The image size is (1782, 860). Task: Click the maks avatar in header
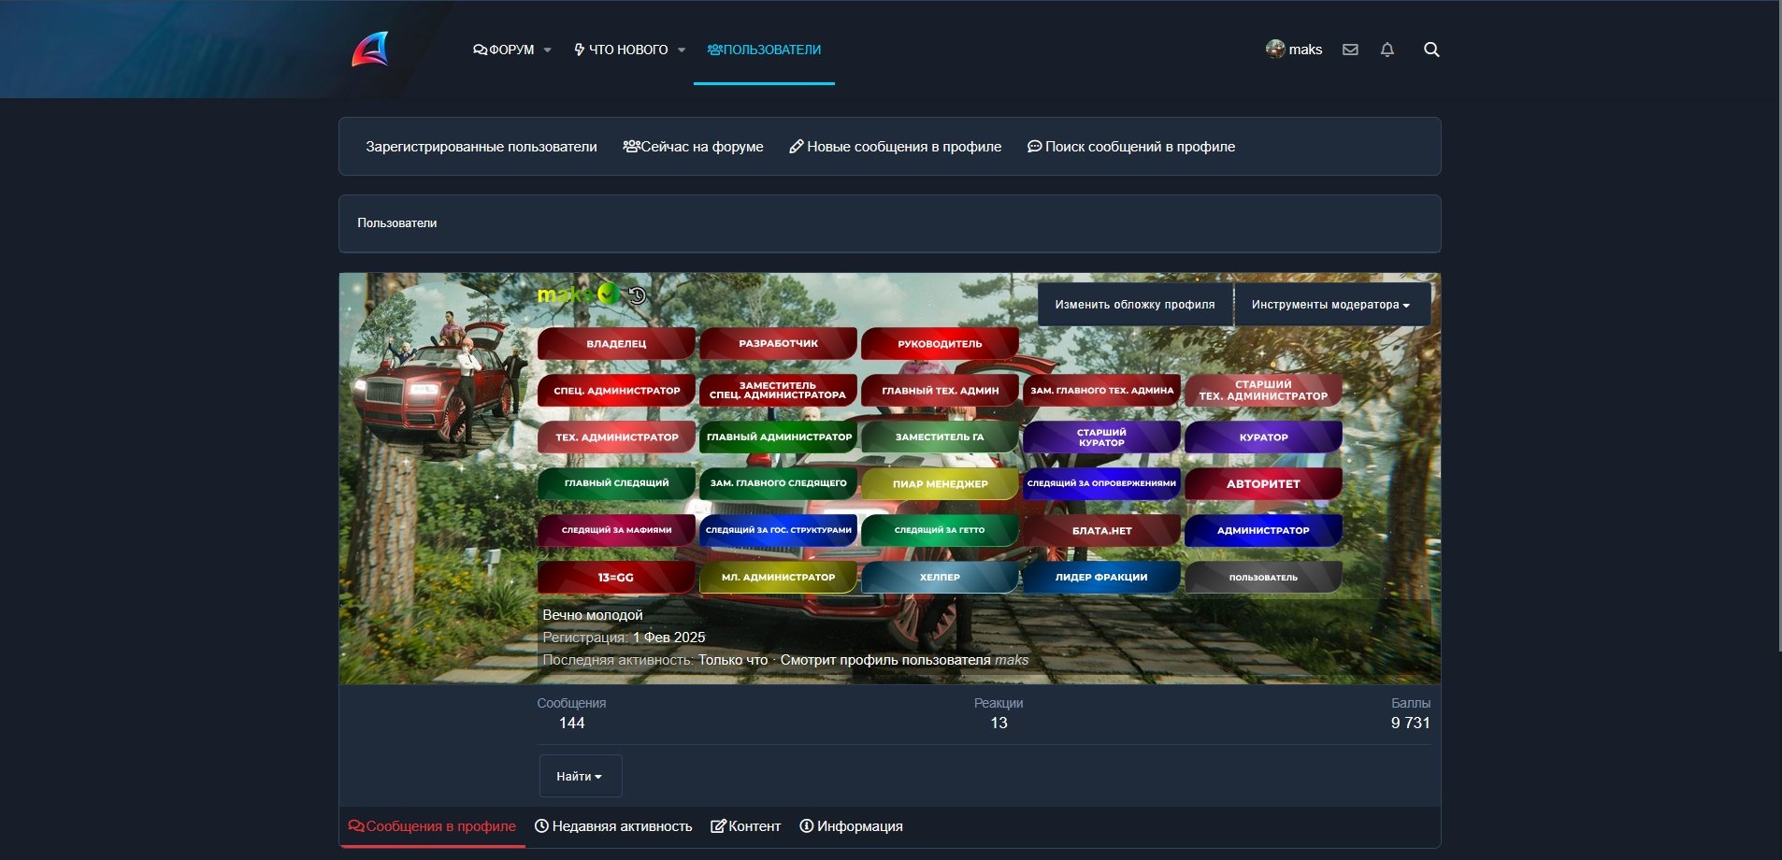pos(1274,50)
